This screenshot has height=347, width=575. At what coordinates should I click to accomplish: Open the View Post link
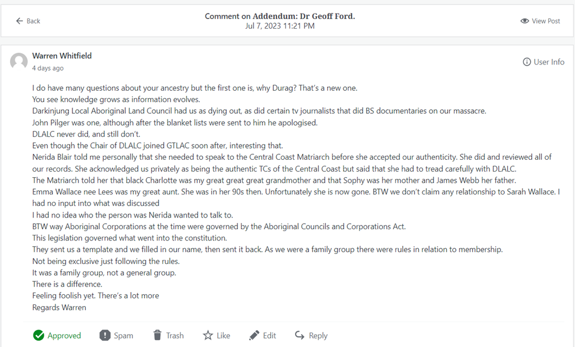(546, 21)
